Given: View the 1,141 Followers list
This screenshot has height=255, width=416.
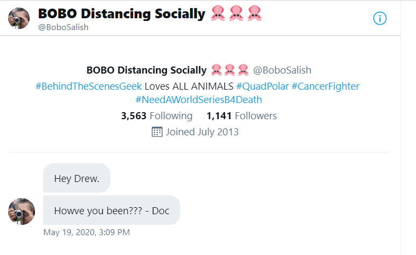Looking at the screenshot, I should coord(242,116).
